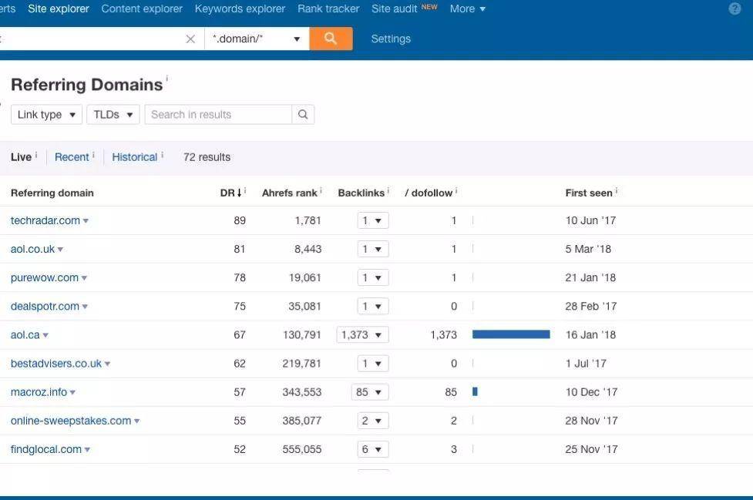The width and height of the screenshot is (753, 500).
Task: Expand backlinks dropdown for aol.co.uk
Action: [373, 249]
